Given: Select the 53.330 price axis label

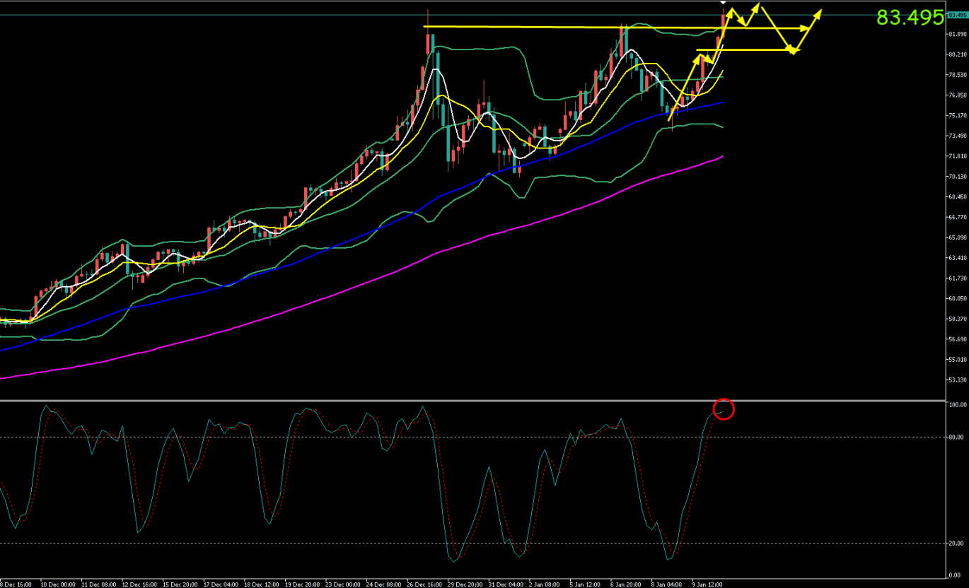Looking at the screenshot, I should tap(957, 380).
